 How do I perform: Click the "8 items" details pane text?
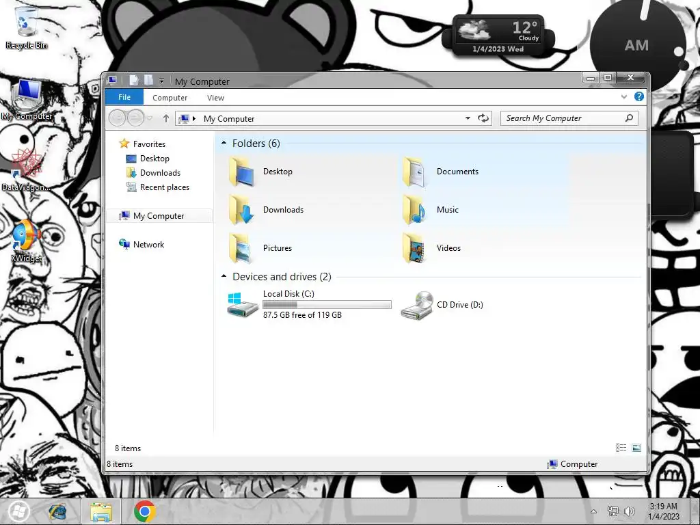[128, 448]
